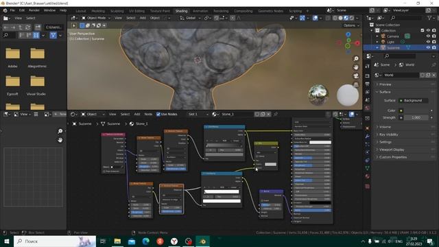439x247 pixels.
Task: Select rendered viewport shading sphere icon
Action: click(351, 18)
